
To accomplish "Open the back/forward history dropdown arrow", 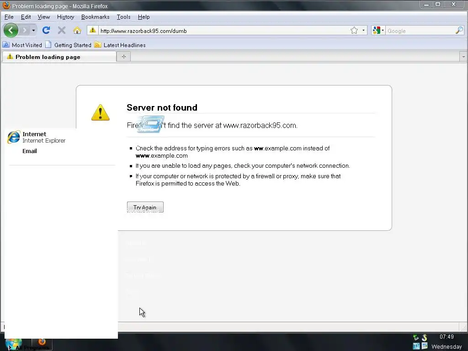I will [33, 31].
